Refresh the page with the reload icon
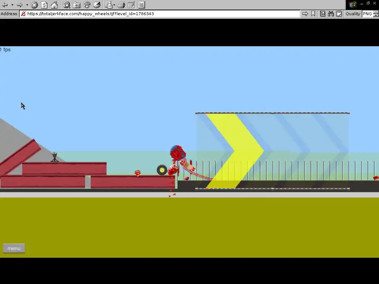Viewport: 379px width, 284px height. [x=44, y=5]
